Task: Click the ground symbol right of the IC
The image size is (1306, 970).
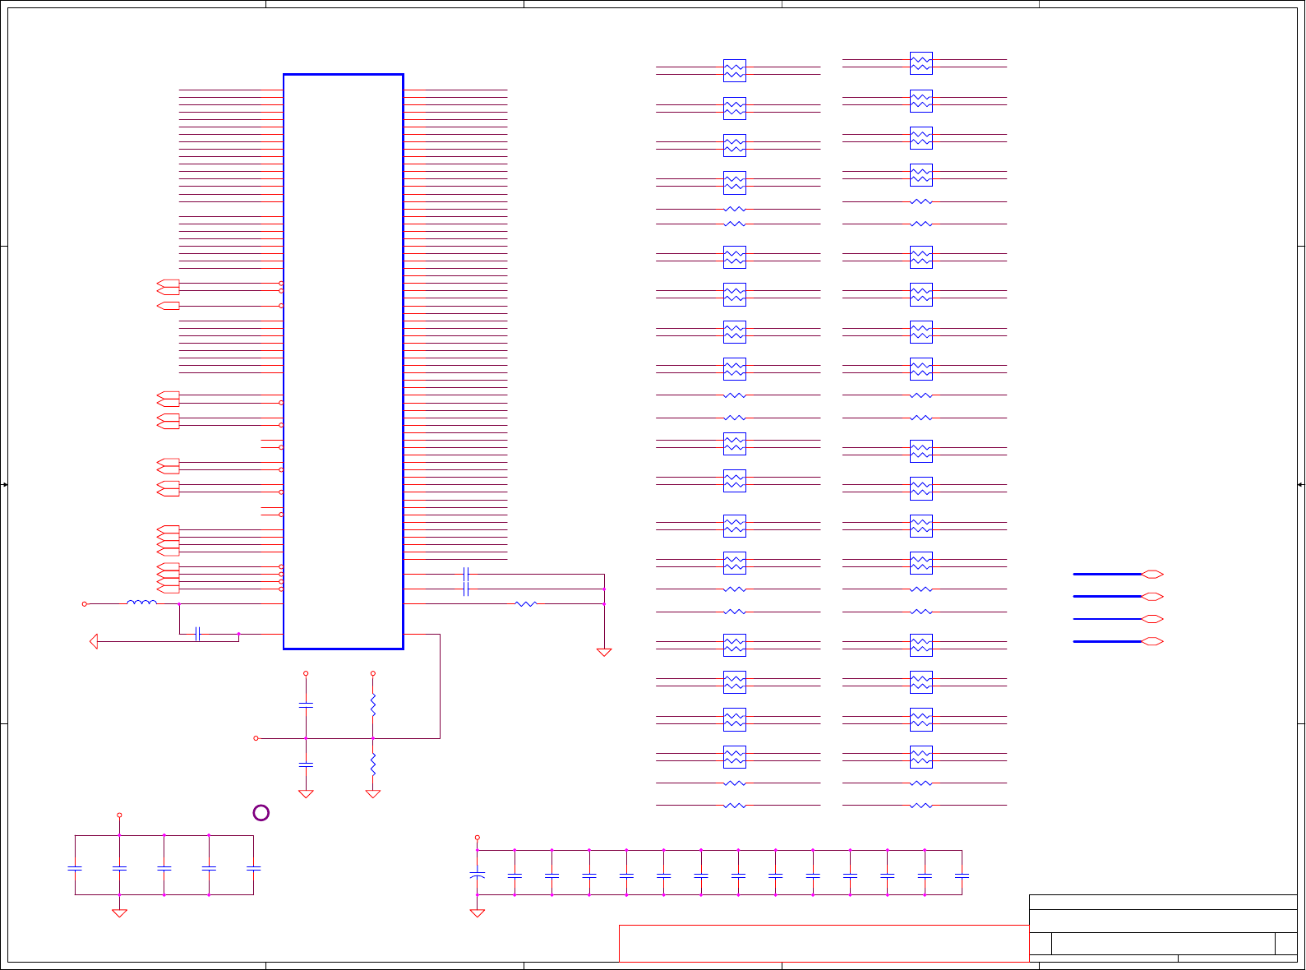Action: click(604, 653)
